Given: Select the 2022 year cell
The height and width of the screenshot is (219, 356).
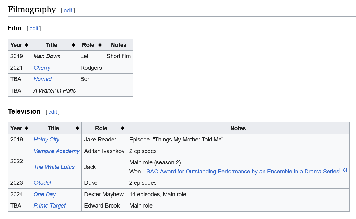Looking at the screenshot, I should point(19,161).
